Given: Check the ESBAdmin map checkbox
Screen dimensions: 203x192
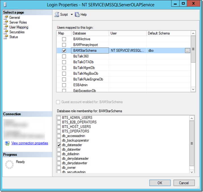Looking at the screenshot, I should (64, 85).
